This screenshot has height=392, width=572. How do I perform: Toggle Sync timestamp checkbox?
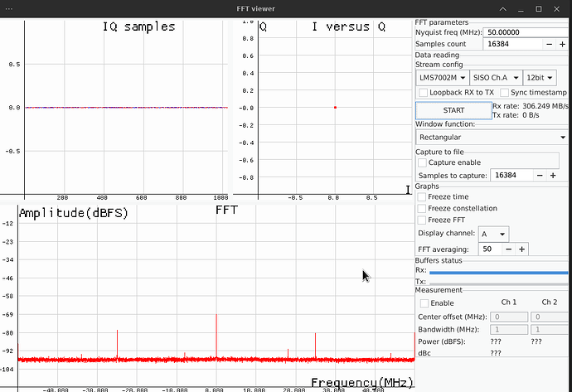click(x=505, y=93)
